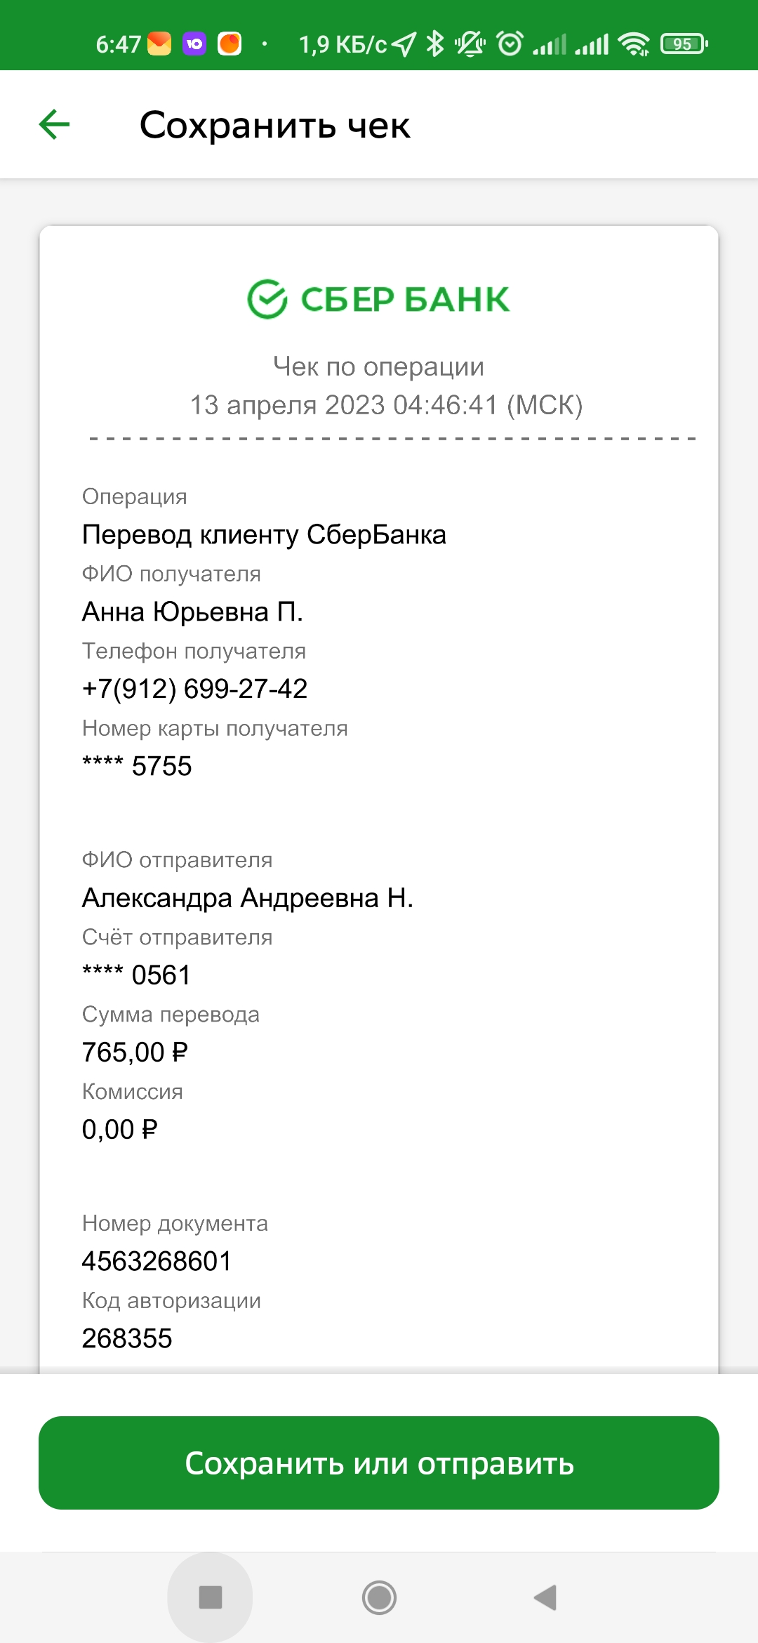Tap the Android recent apps square button

click(211, 1597)
